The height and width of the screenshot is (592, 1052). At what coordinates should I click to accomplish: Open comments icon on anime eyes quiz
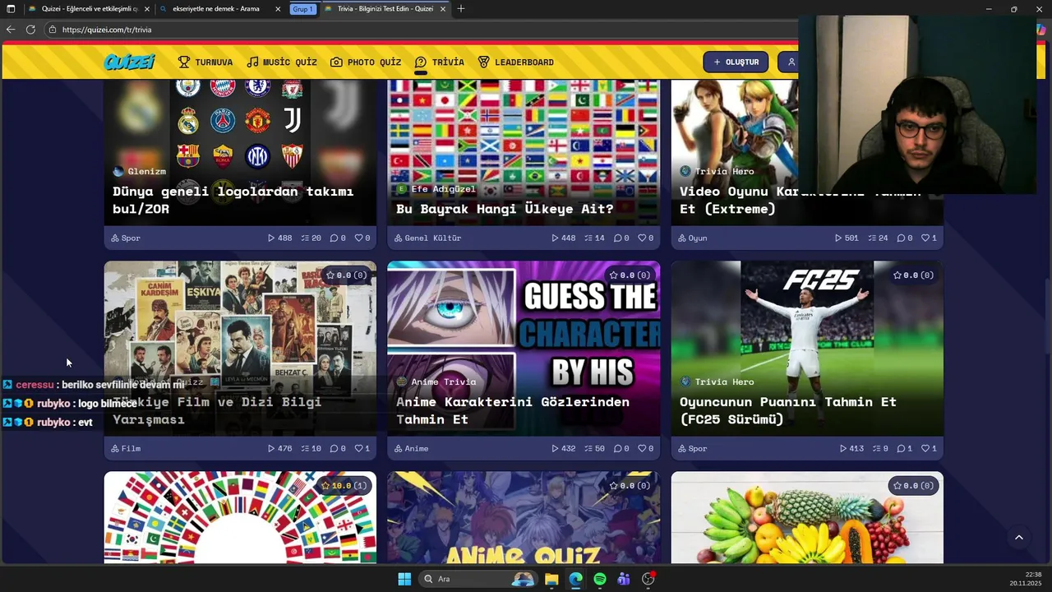pos(617,448)
